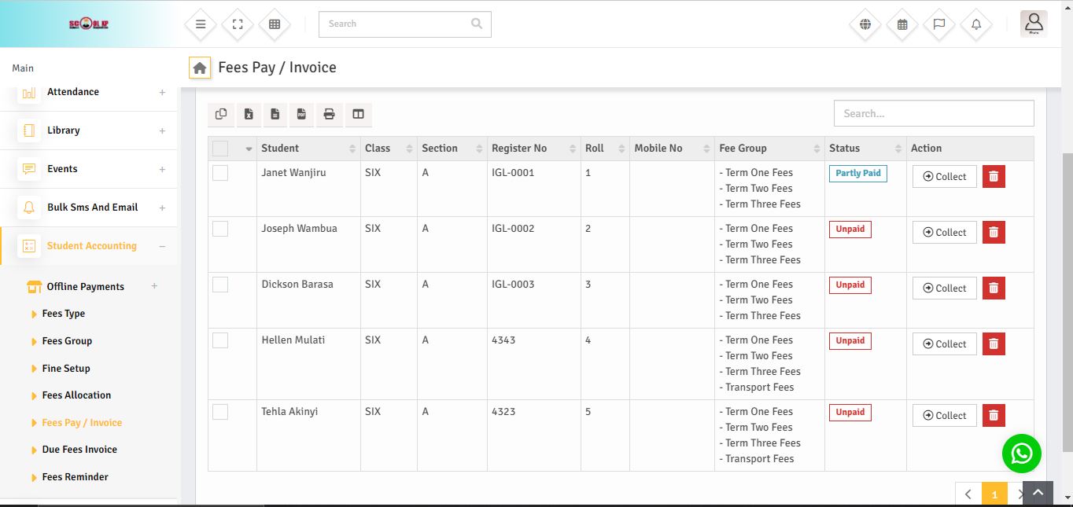
Task: Open column visibility icon in table toolbar
Action: tap(358, 114)
